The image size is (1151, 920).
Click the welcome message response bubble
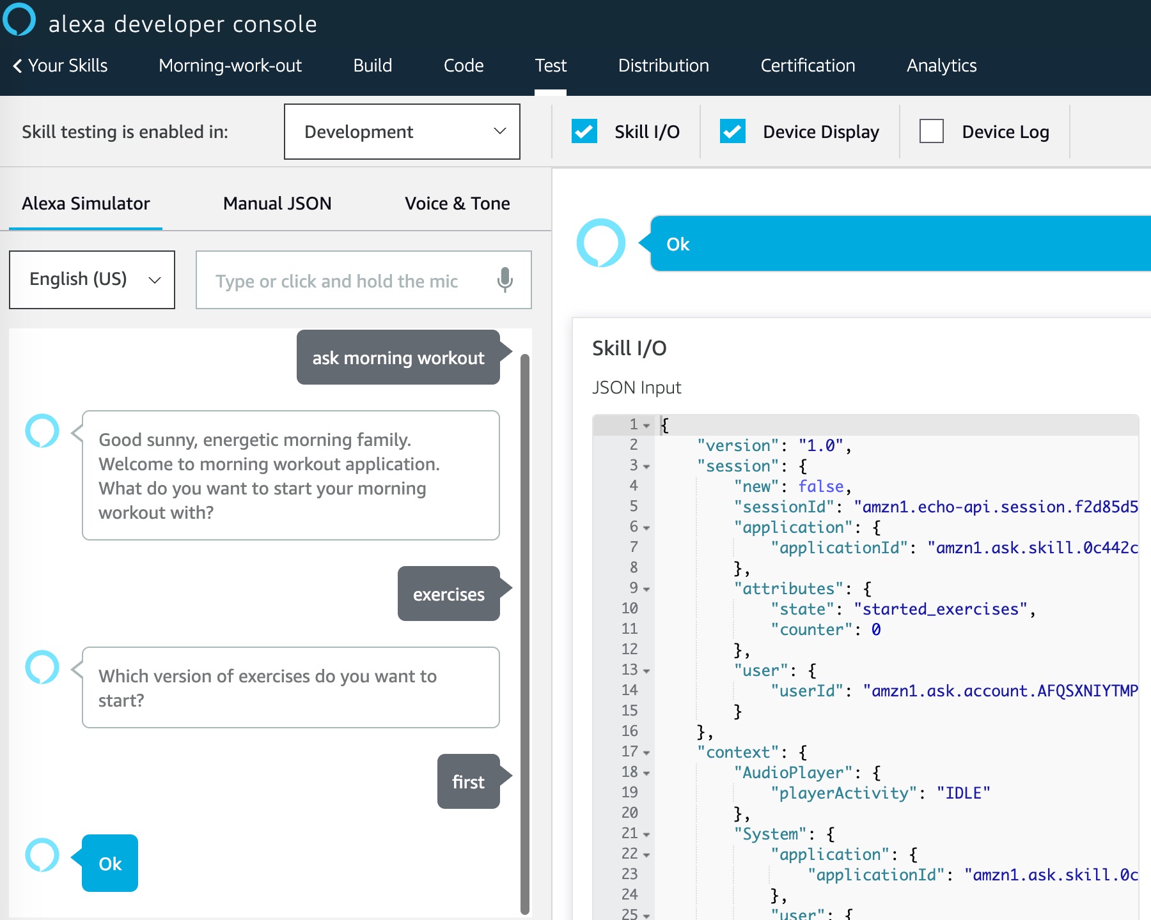pos(291,475)
